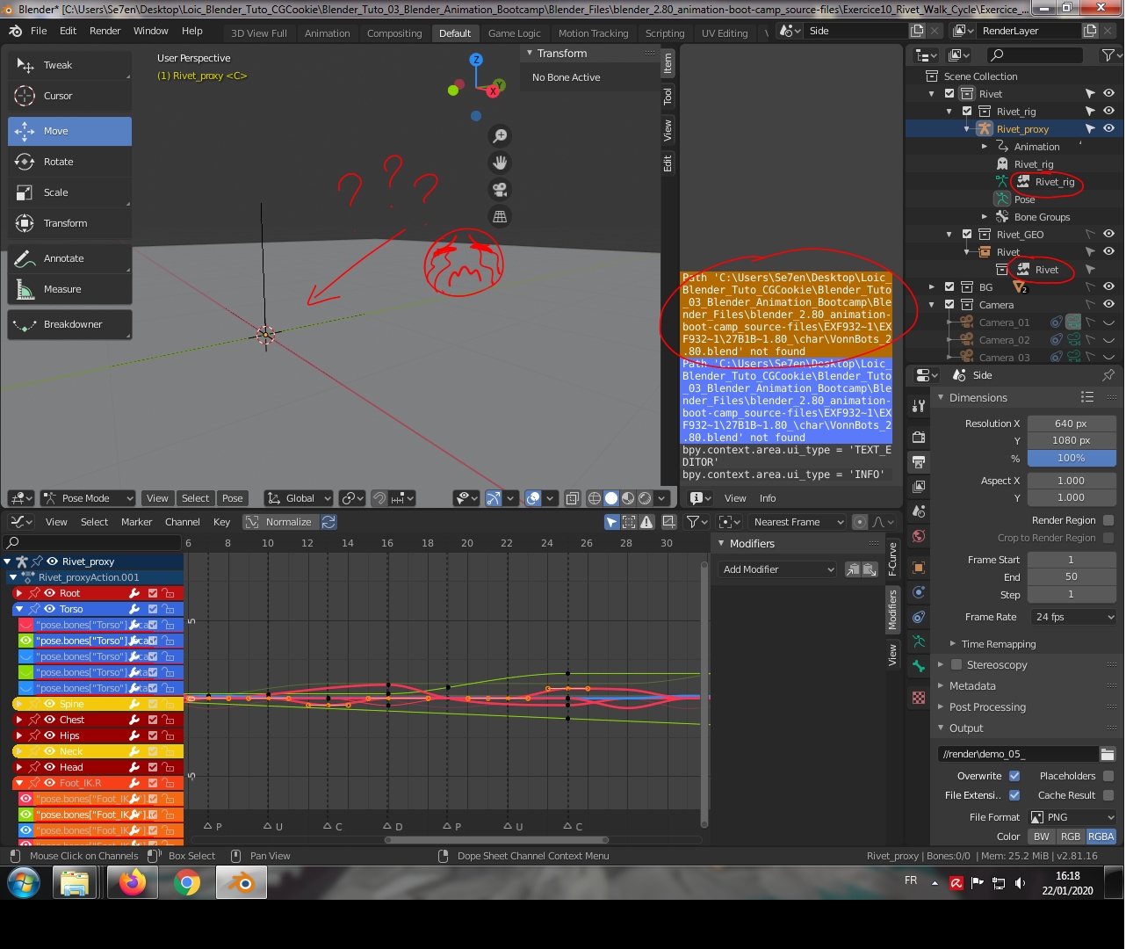Screen dimensions: 1126x949
Task: Click the output path field //render\demo_05_
Action: [x=1019, y=753]
